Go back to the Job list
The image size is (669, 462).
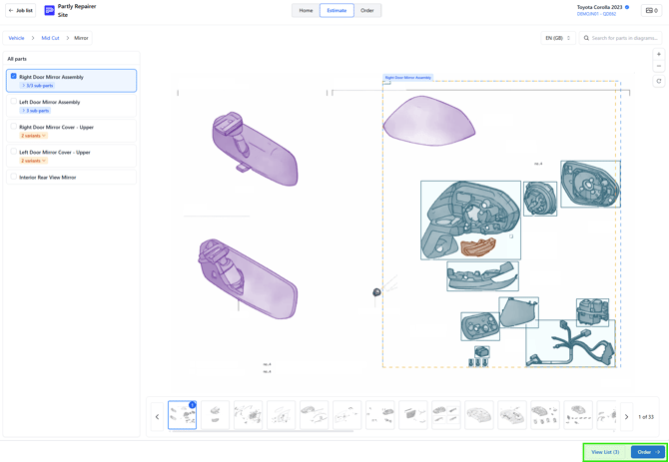click(x=21, y=10)
